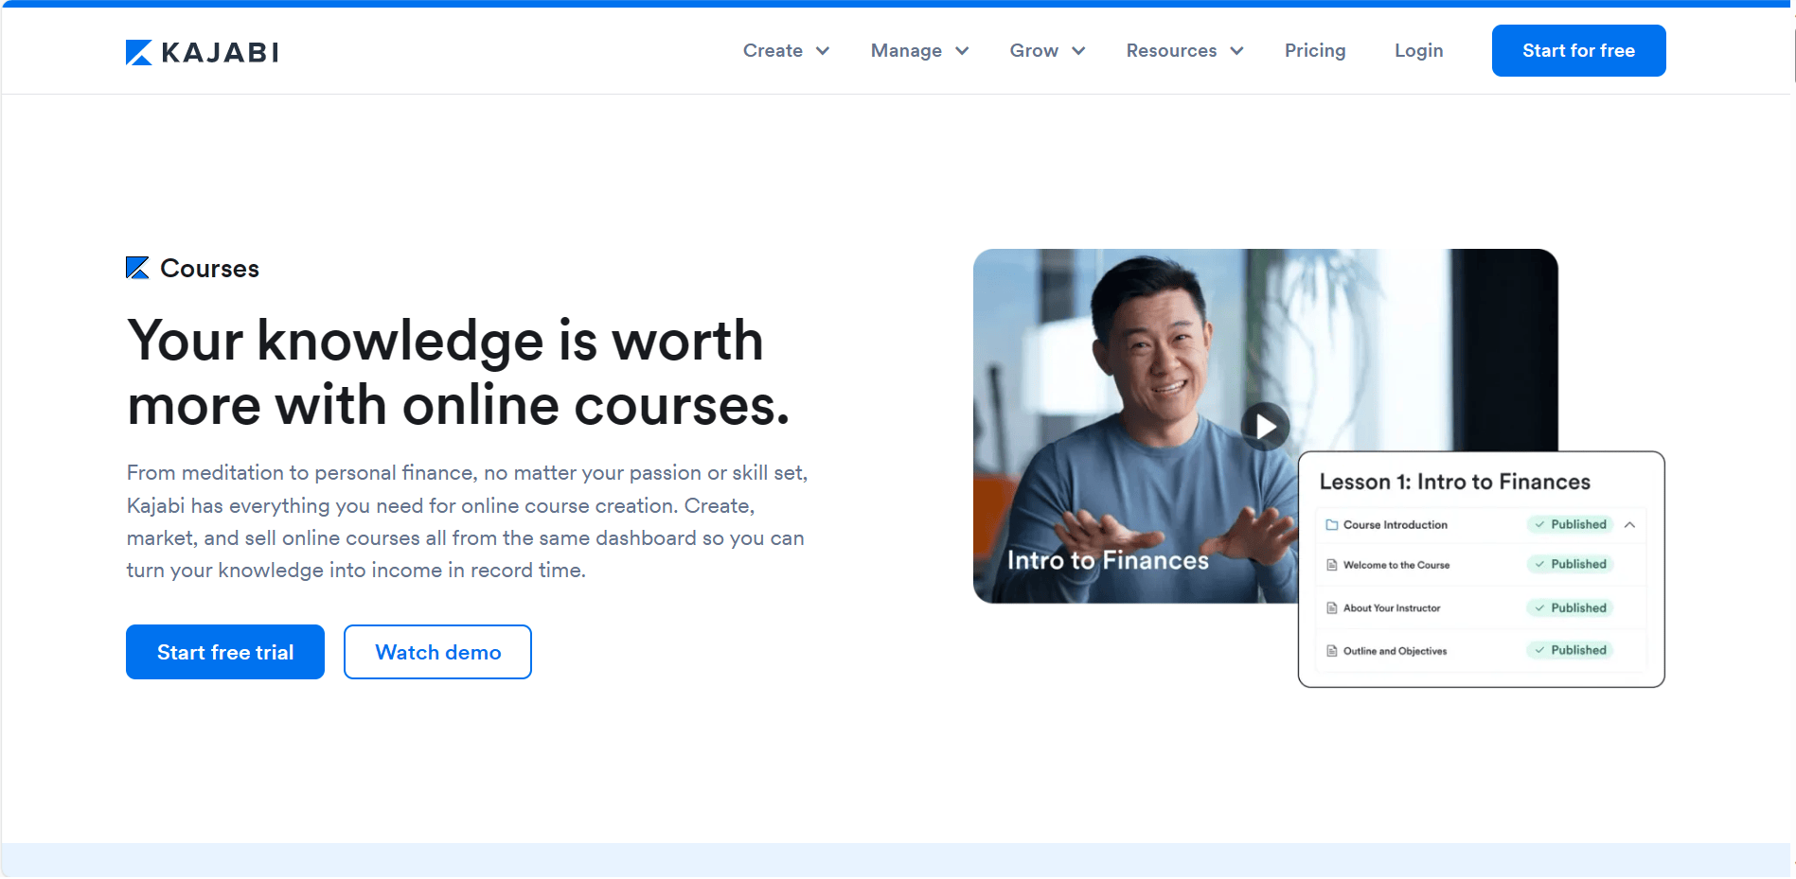Click the document icon beside Welcome to the Course

click(1332, 565)
